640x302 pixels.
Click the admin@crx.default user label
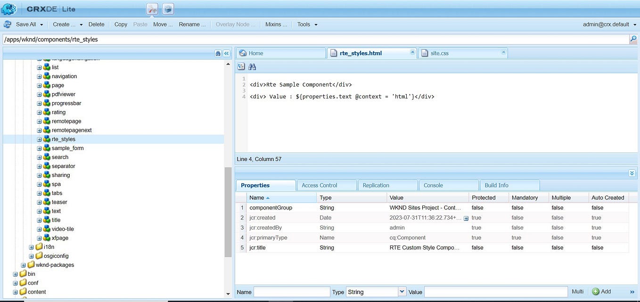coord(606,24)
